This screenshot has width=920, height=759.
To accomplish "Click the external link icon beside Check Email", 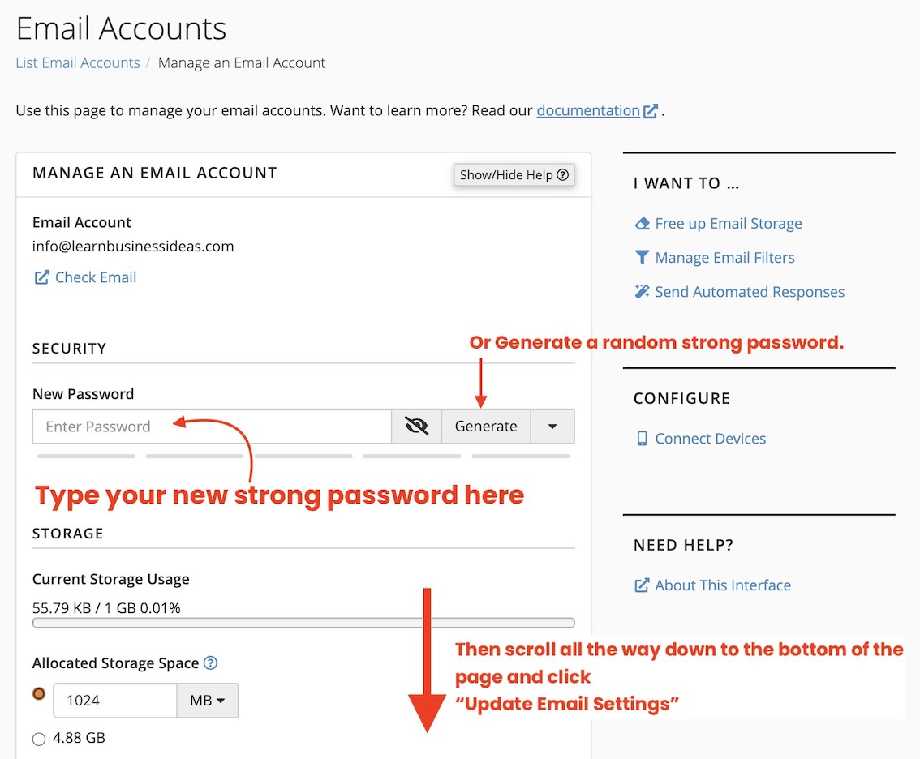I will pyautogui.click(x=42, y=277).
